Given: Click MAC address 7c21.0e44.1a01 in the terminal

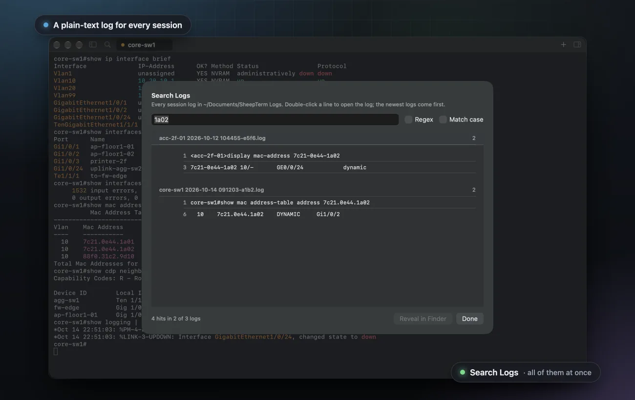Looking at the screenshot, I should [x=108, y=242].
